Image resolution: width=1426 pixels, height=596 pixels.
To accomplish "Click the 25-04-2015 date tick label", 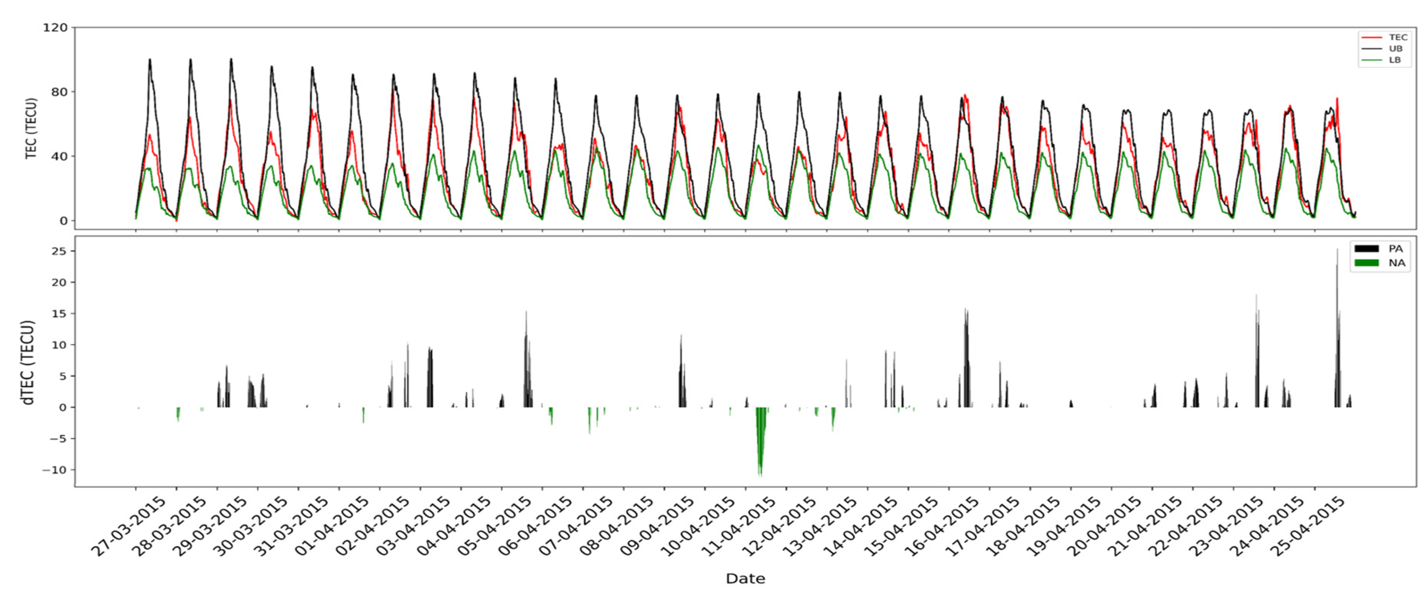I will pyautogui.click(x=1308, y=527).
